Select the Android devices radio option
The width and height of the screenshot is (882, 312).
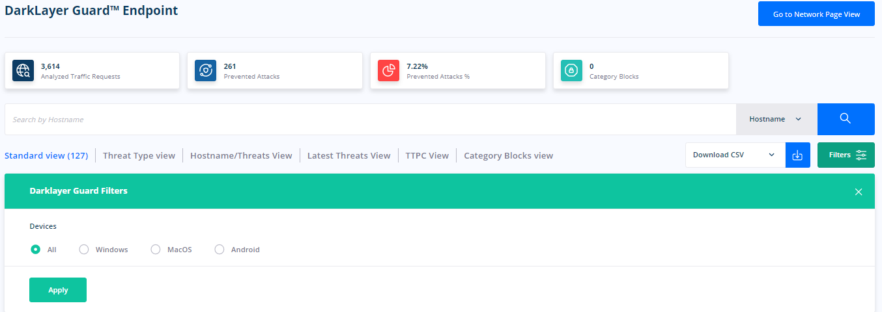click(220, 250)
